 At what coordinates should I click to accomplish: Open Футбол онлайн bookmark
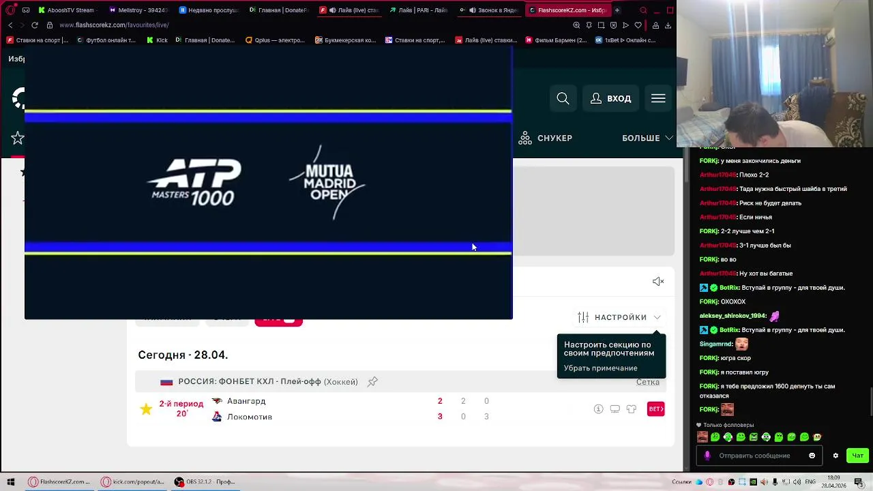[106, 40]
